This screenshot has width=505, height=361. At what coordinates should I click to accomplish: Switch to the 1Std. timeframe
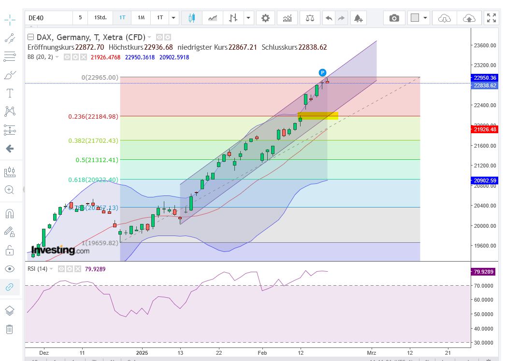tap(100, 18)
